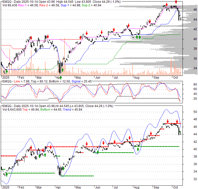The height and width of the screenshot is (189, 198).
Task: Click the 'Jul' label on bottom chart time axis
Action: [x=116, y=187]
